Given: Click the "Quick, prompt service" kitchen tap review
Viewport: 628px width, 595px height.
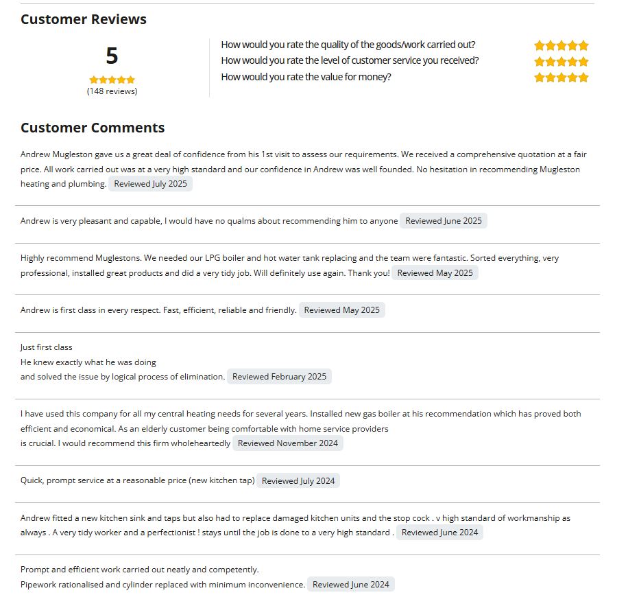Looking at the screenshot, I should [x=137, y=480].
